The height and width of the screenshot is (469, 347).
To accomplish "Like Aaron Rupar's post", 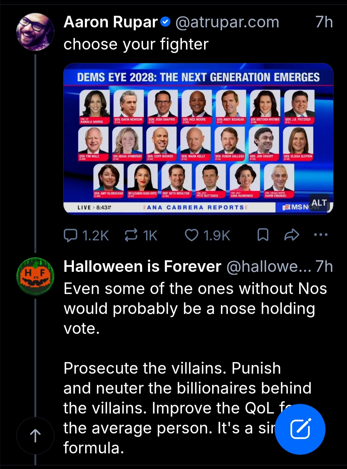I will pyautogui.click(x=192, y=235).
